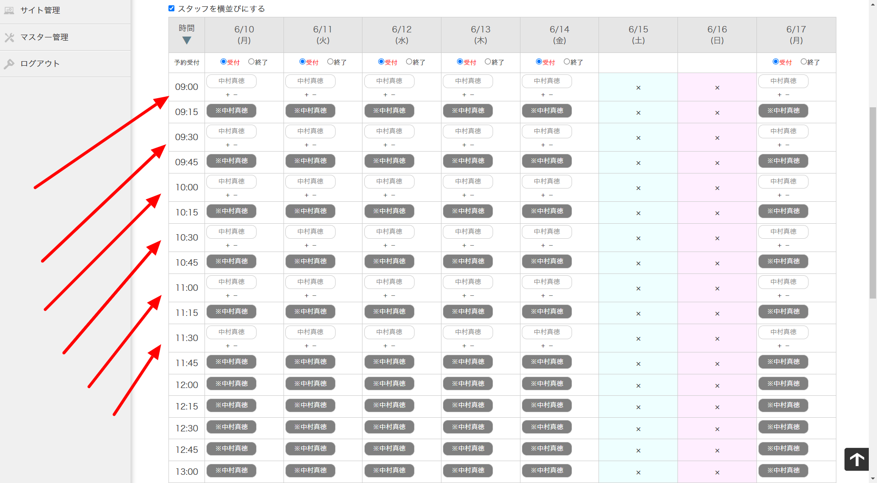Click the plus icon for 6/10 09:00

click(228, 95)
